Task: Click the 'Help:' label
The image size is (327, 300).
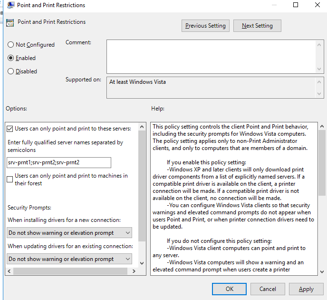Action: coord(158,109)
